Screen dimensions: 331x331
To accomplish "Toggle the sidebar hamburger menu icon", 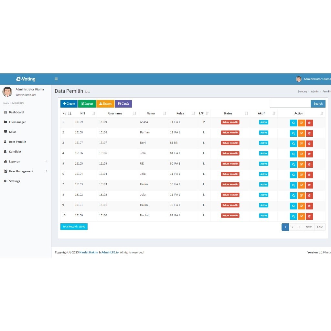I will (56, 79).
